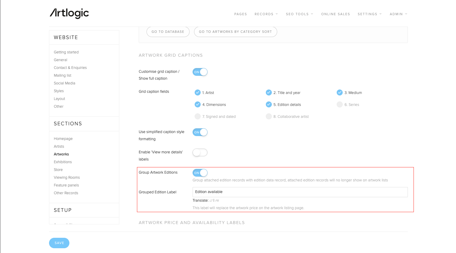Uncheck the Artist caption field
Screen dimensions: 456x253
coord(198,92)
